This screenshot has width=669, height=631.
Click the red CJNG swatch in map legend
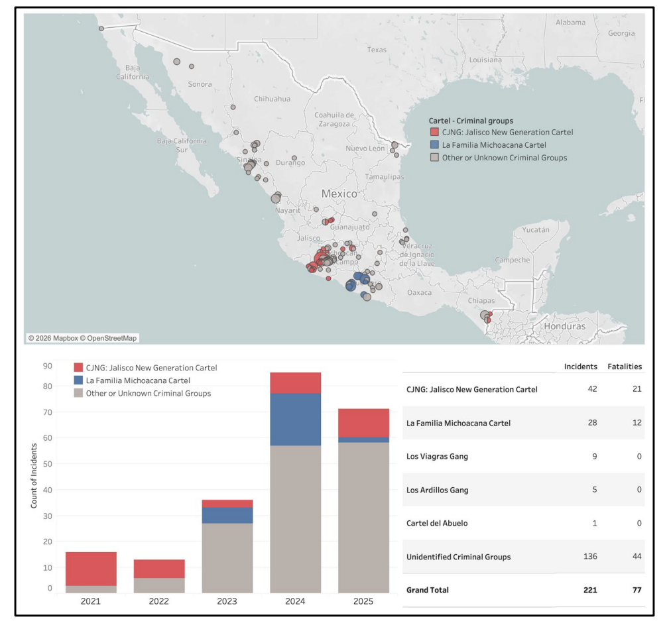[434, 133]
